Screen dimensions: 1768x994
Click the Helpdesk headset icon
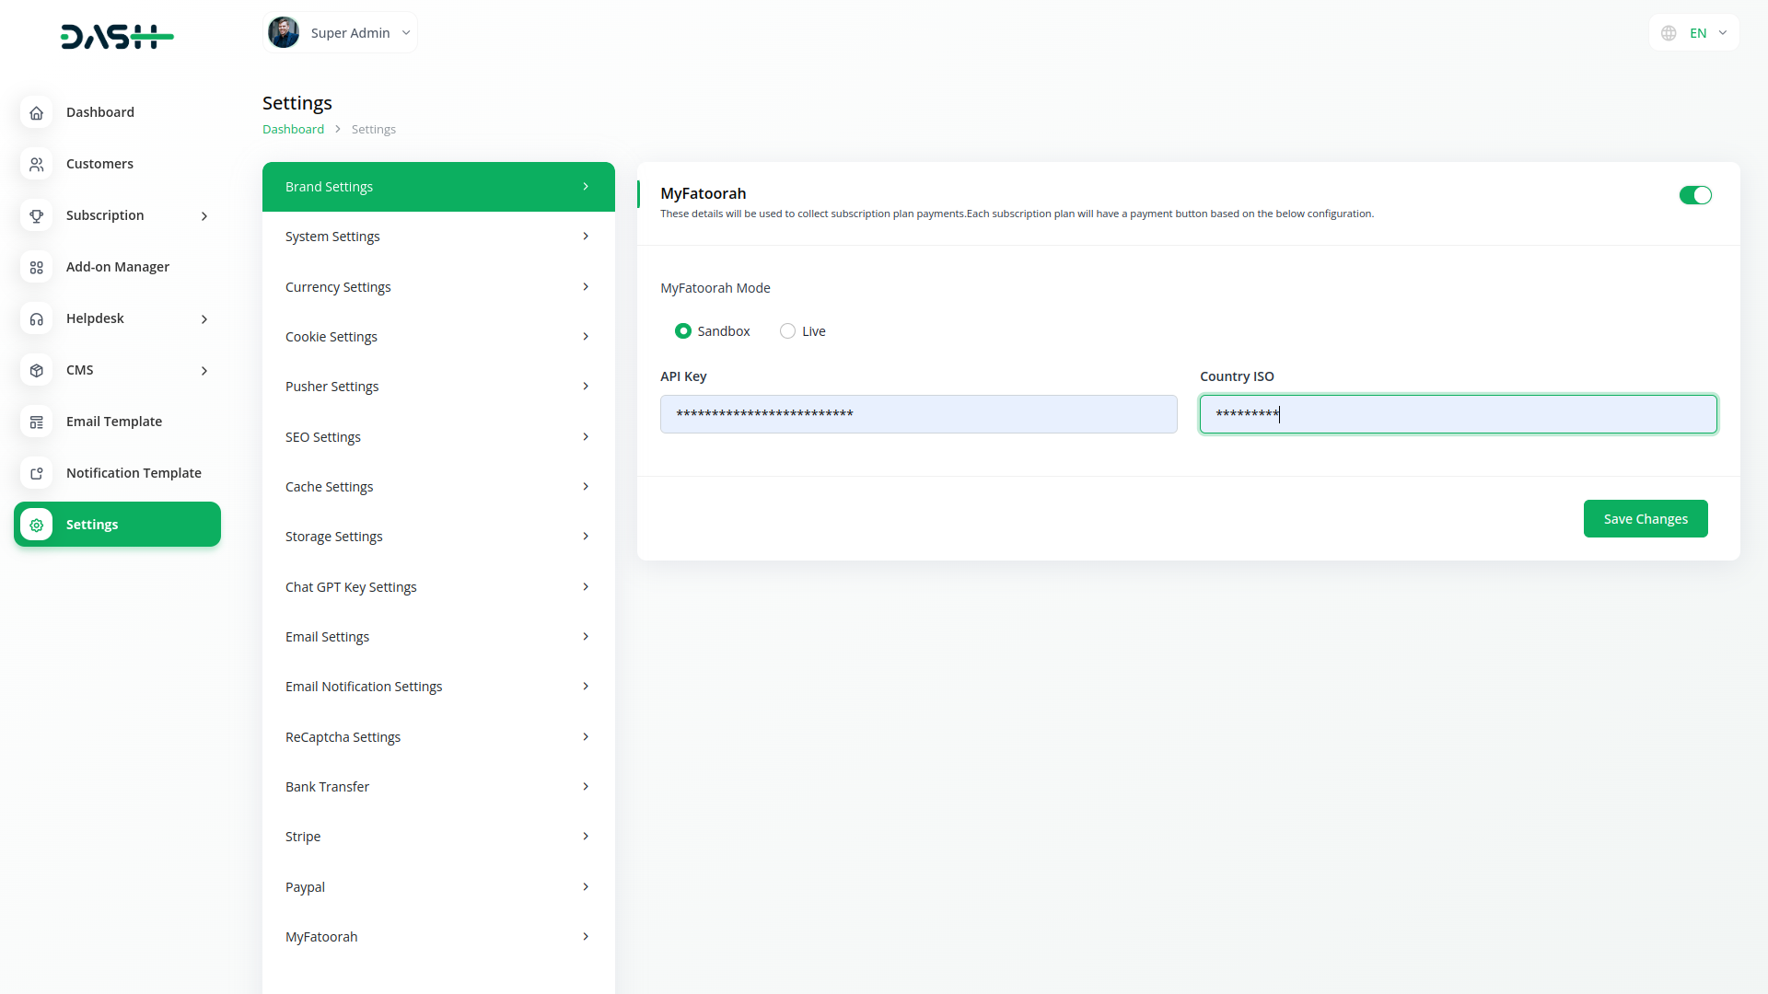[36, 318]
